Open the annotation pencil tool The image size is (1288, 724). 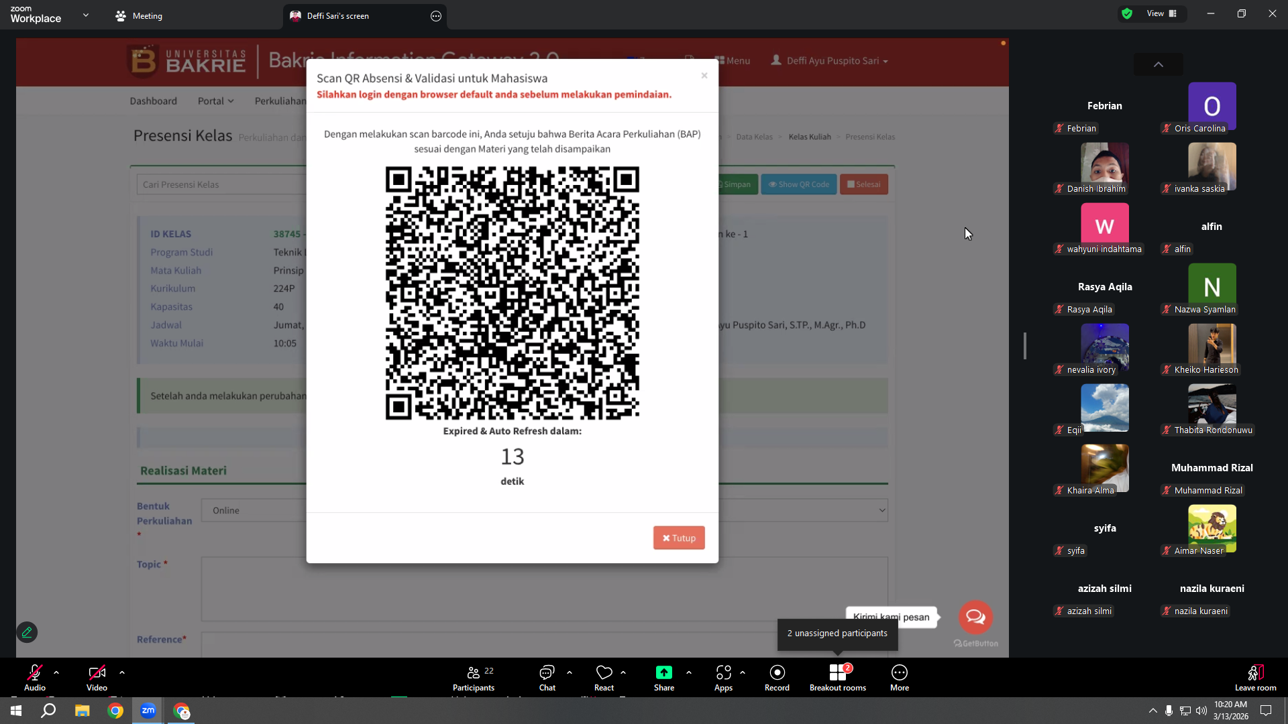[27, 632]
